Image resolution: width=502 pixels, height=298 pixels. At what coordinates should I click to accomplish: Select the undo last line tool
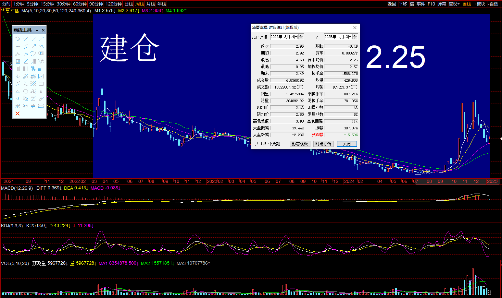coord(18,39)
